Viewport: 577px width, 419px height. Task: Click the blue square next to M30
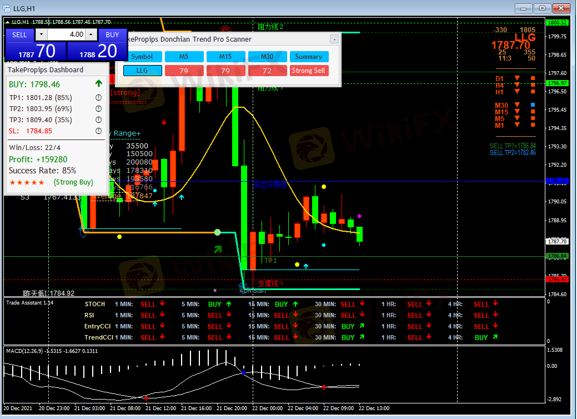point(533,105)
